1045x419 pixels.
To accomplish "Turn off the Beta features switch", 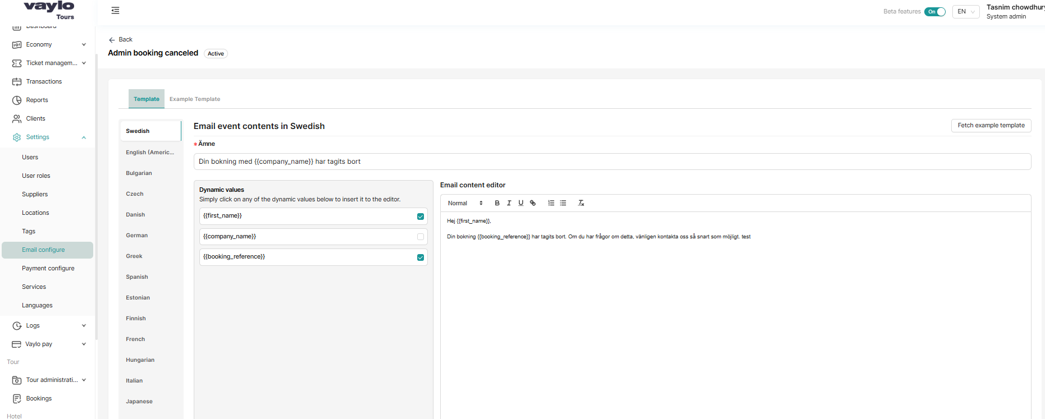I will click(x=935, y=12).
